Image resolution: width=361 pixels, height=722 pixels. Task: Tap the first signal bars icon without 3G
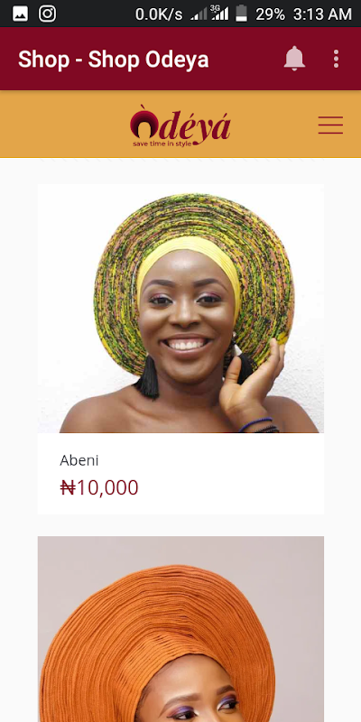click(x=199, y=14)
